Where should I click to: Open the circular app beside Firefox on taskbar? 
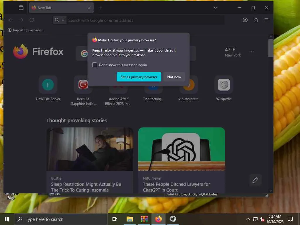(x=173, y=219)
